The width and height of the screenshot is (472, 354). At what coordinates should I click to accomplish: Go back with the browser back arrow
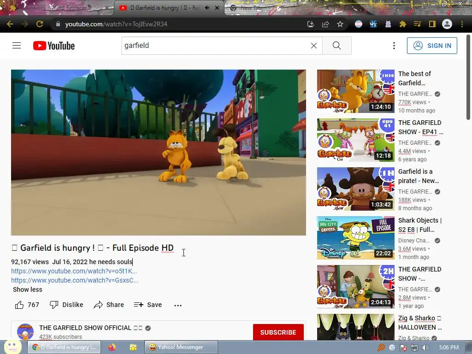(10, 24)
